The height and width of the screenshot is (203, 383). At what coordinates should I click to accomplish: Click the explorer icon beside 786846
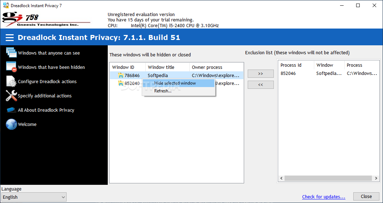(121, 75)
